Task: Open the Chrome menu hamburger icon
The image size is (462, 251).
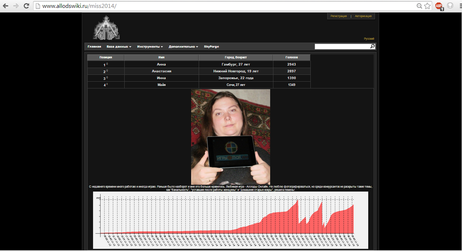Action: click(x=460, y=6)
